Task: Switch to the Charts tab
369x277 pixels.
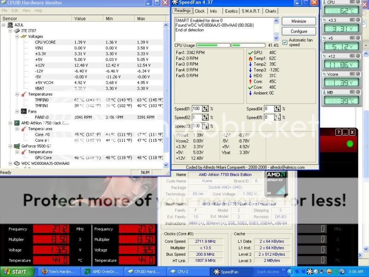Action: [x=271, y=11]
